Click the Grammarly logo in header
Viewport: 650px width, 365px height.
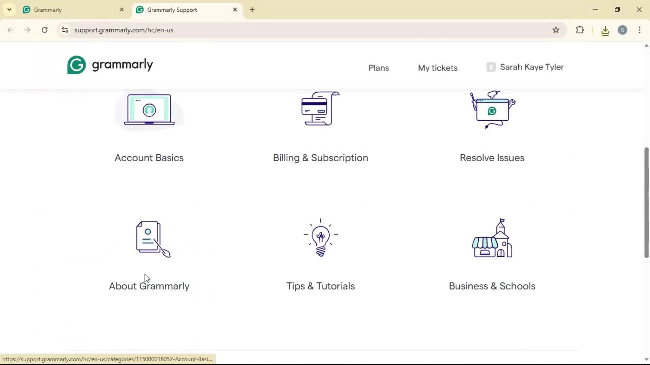coord(110,65)
